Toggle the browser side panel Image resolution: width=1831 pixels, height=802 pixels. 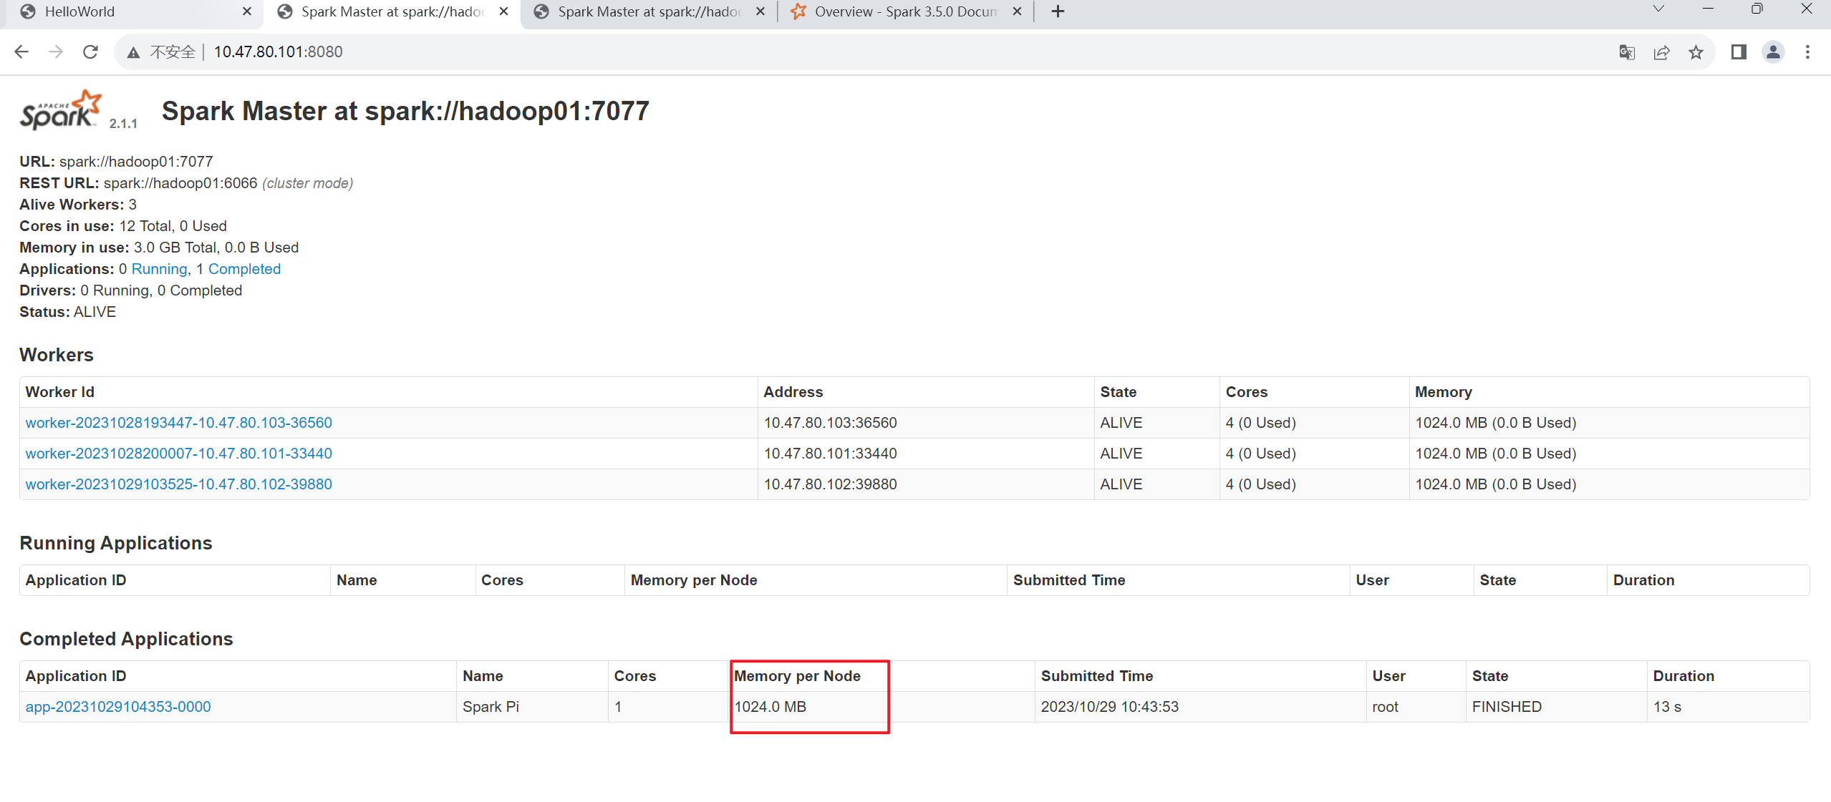[x=1739, y=52]
